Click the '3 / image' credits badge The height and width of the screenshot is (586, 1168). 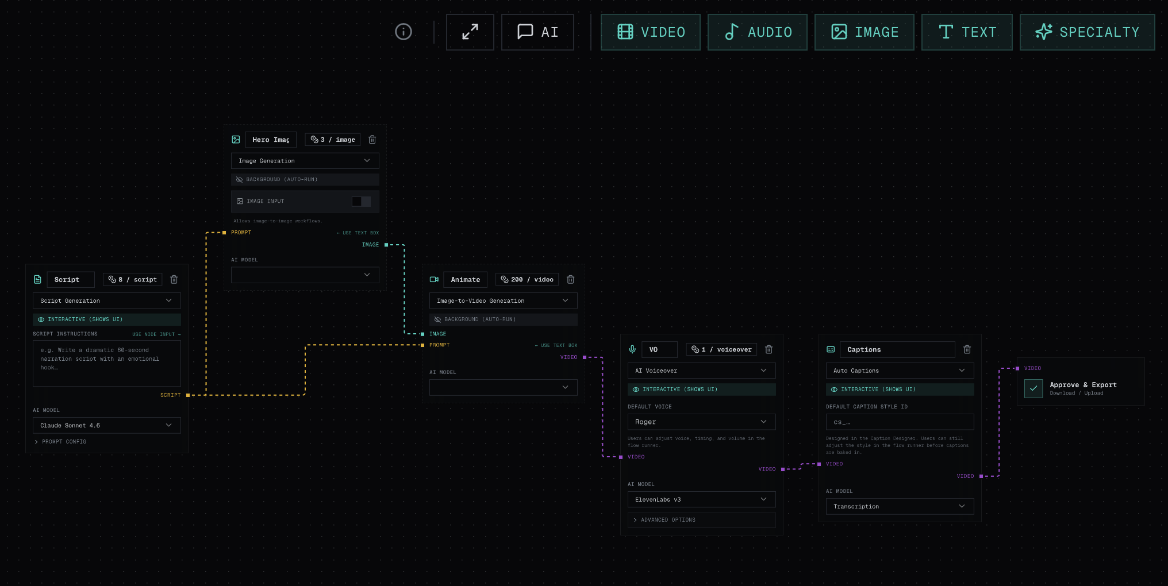tap(333, 140)
